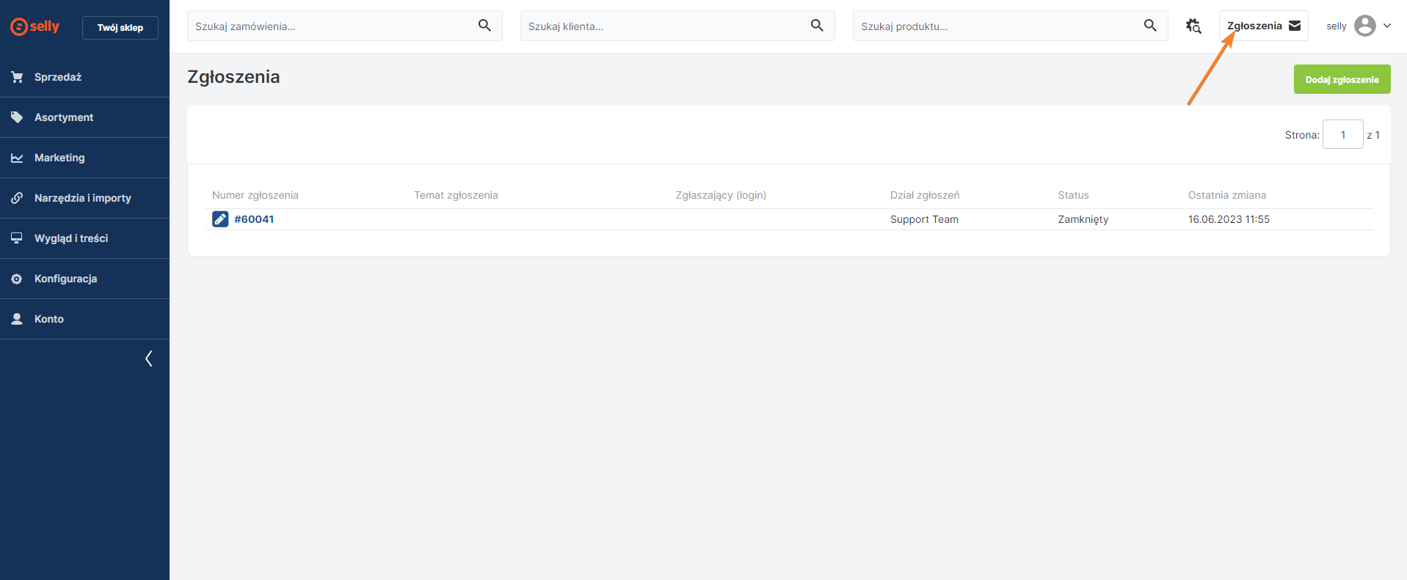Click the Selly logo
Viewport: 1407px width, 580px height.
(34, 26)
